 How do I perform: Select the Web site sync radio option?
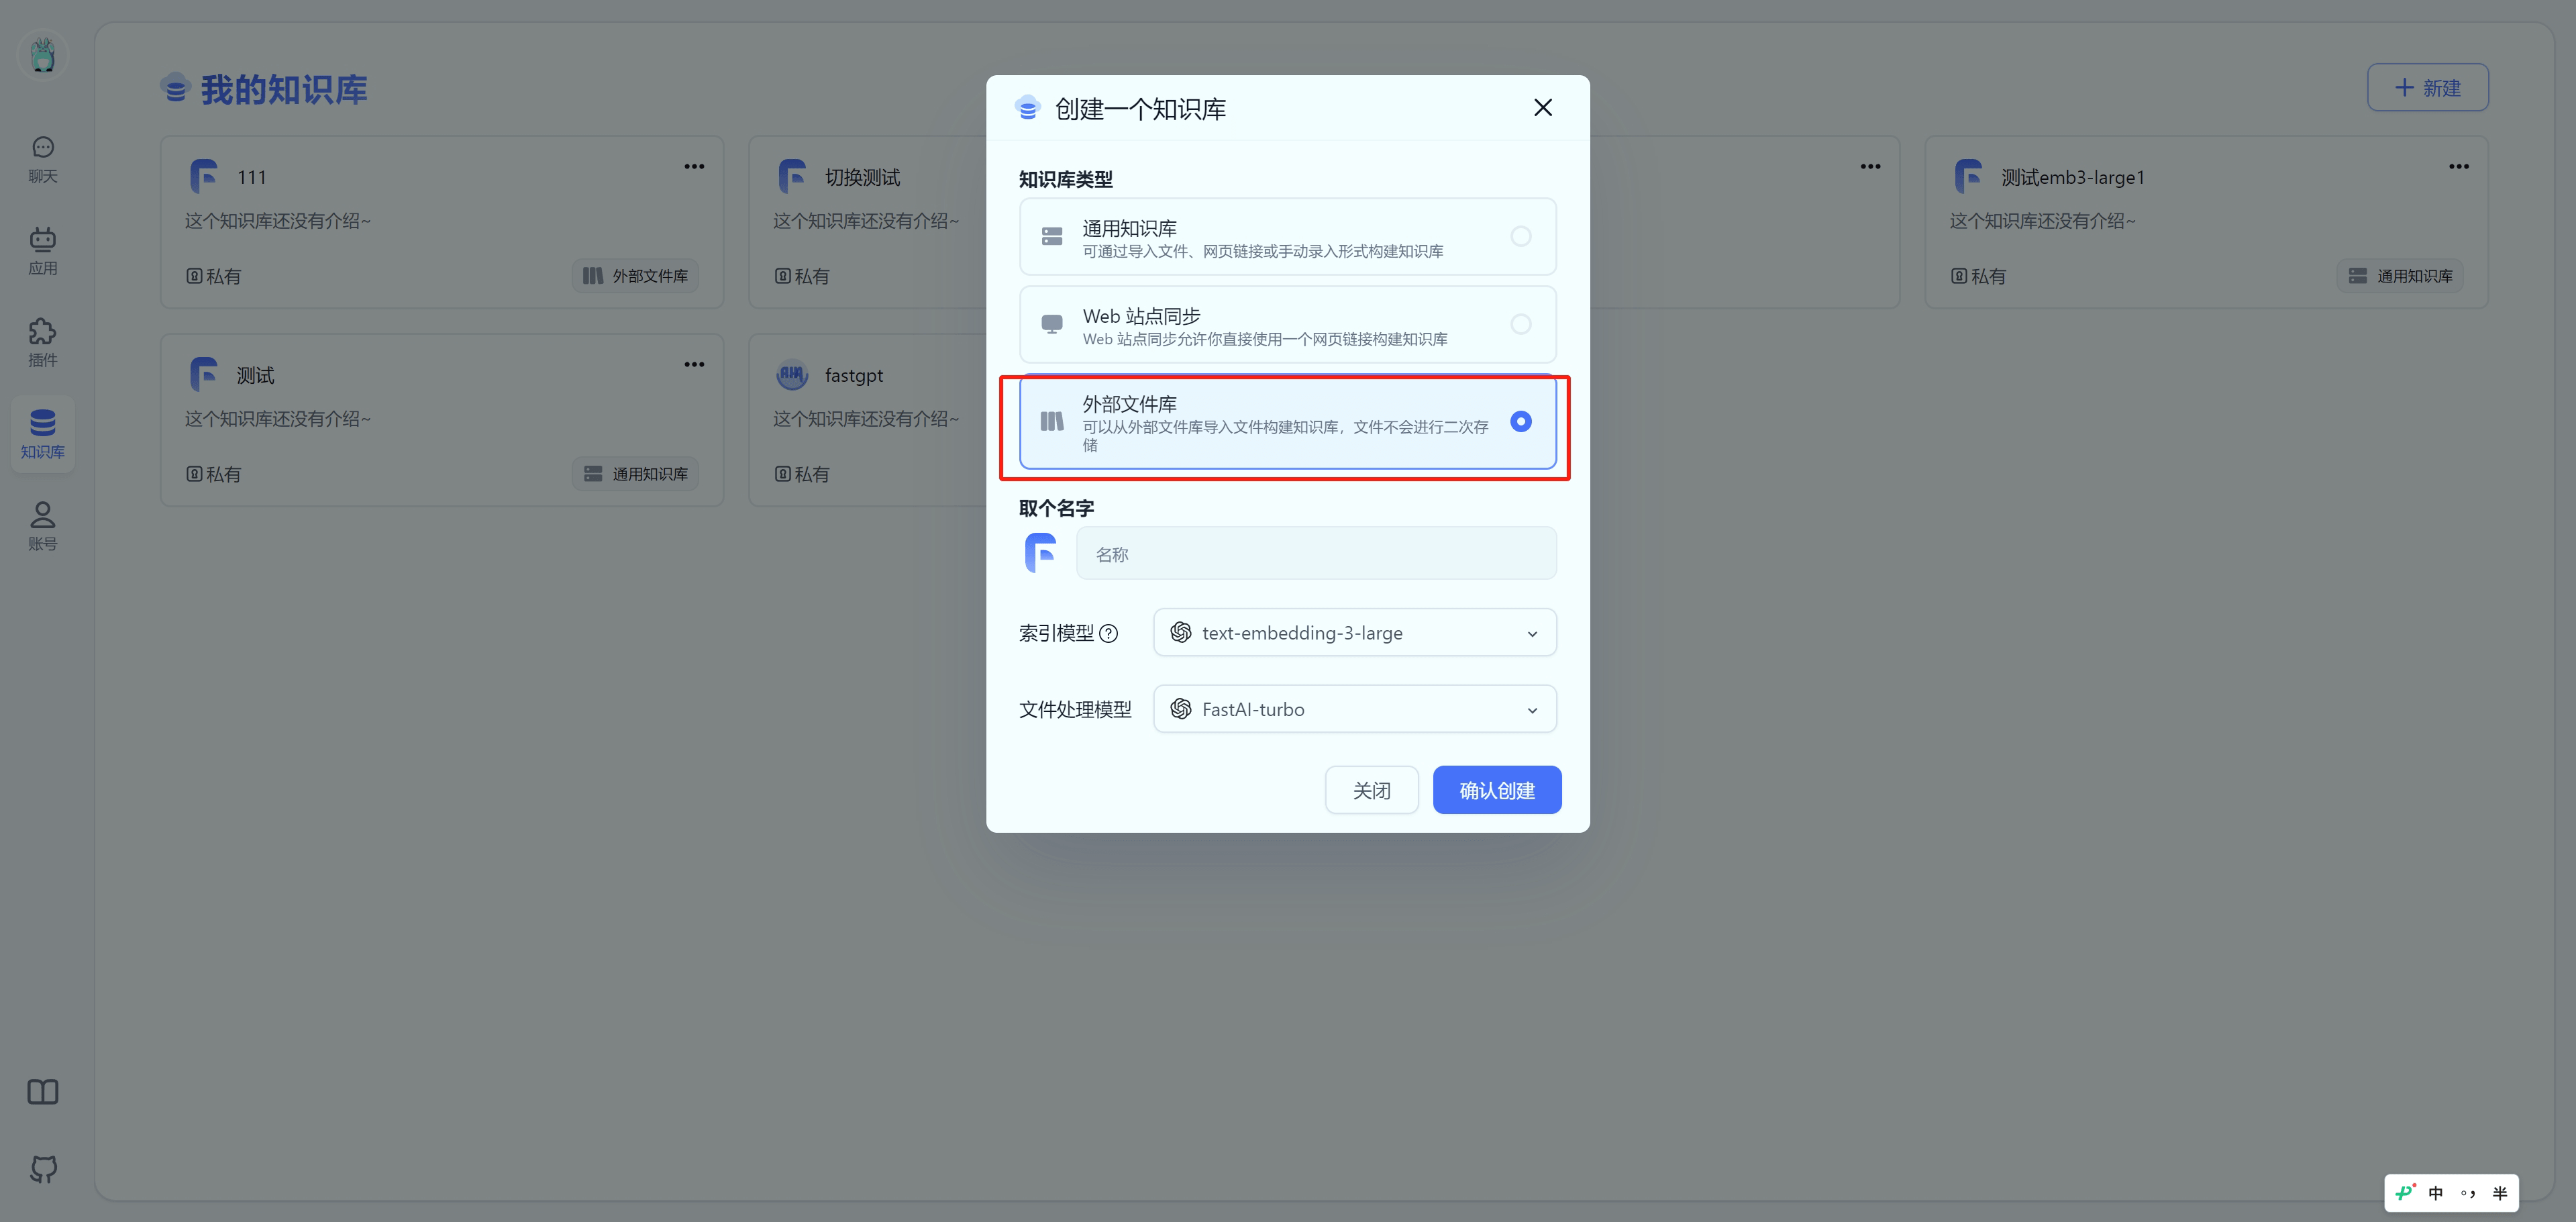pos(1520,325)
